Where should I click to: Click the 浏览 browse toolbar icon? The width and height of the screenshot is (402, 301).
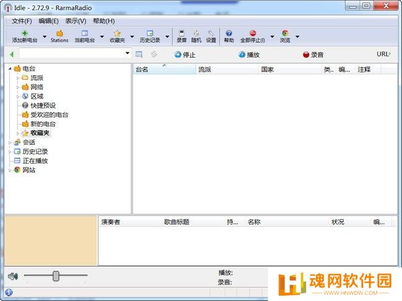285,33
